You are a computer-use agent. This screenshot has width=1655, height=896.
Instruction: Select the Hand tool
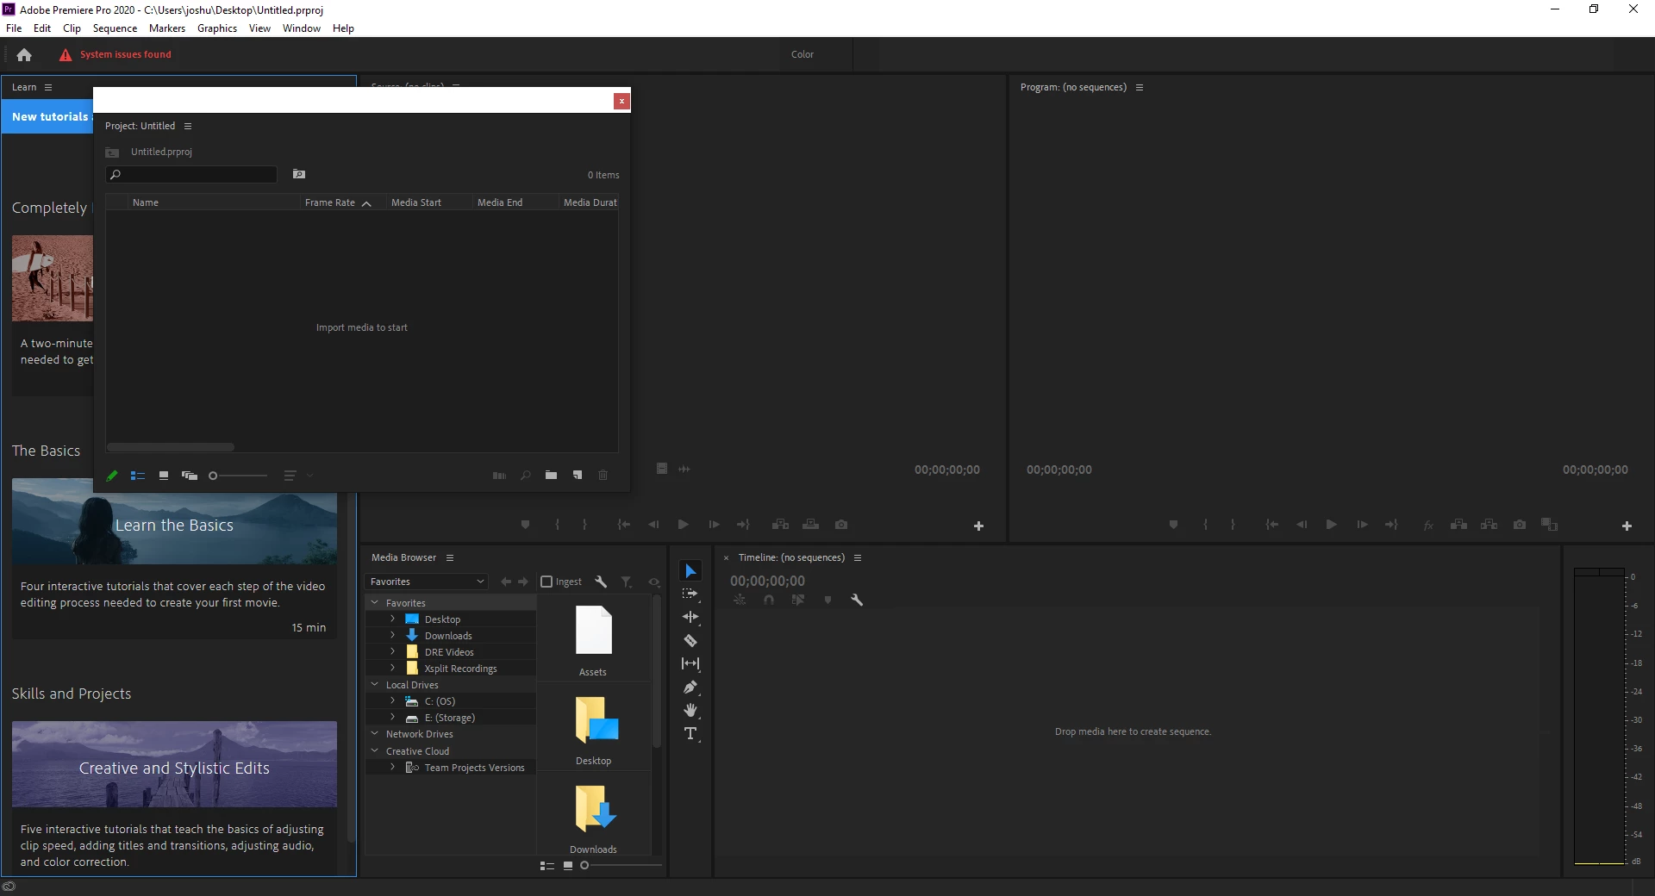point(690,710)
